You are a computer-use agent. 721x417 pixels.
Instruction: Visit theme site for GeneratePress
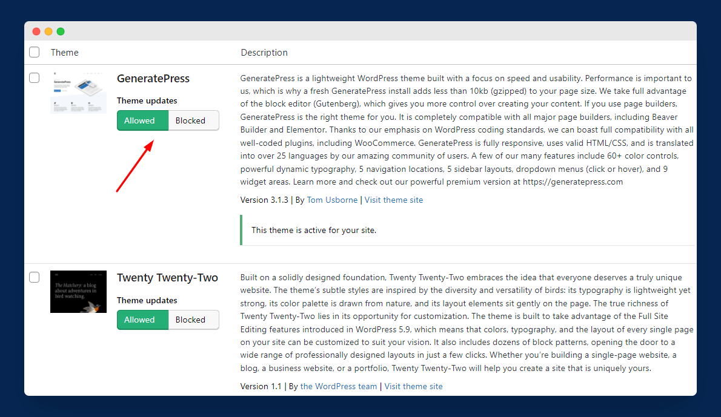click(x=394, y=200)
